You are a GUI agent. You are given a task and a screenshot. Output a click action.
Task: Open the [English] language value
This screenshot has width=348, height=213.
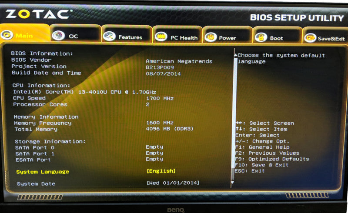coord(161,171)
